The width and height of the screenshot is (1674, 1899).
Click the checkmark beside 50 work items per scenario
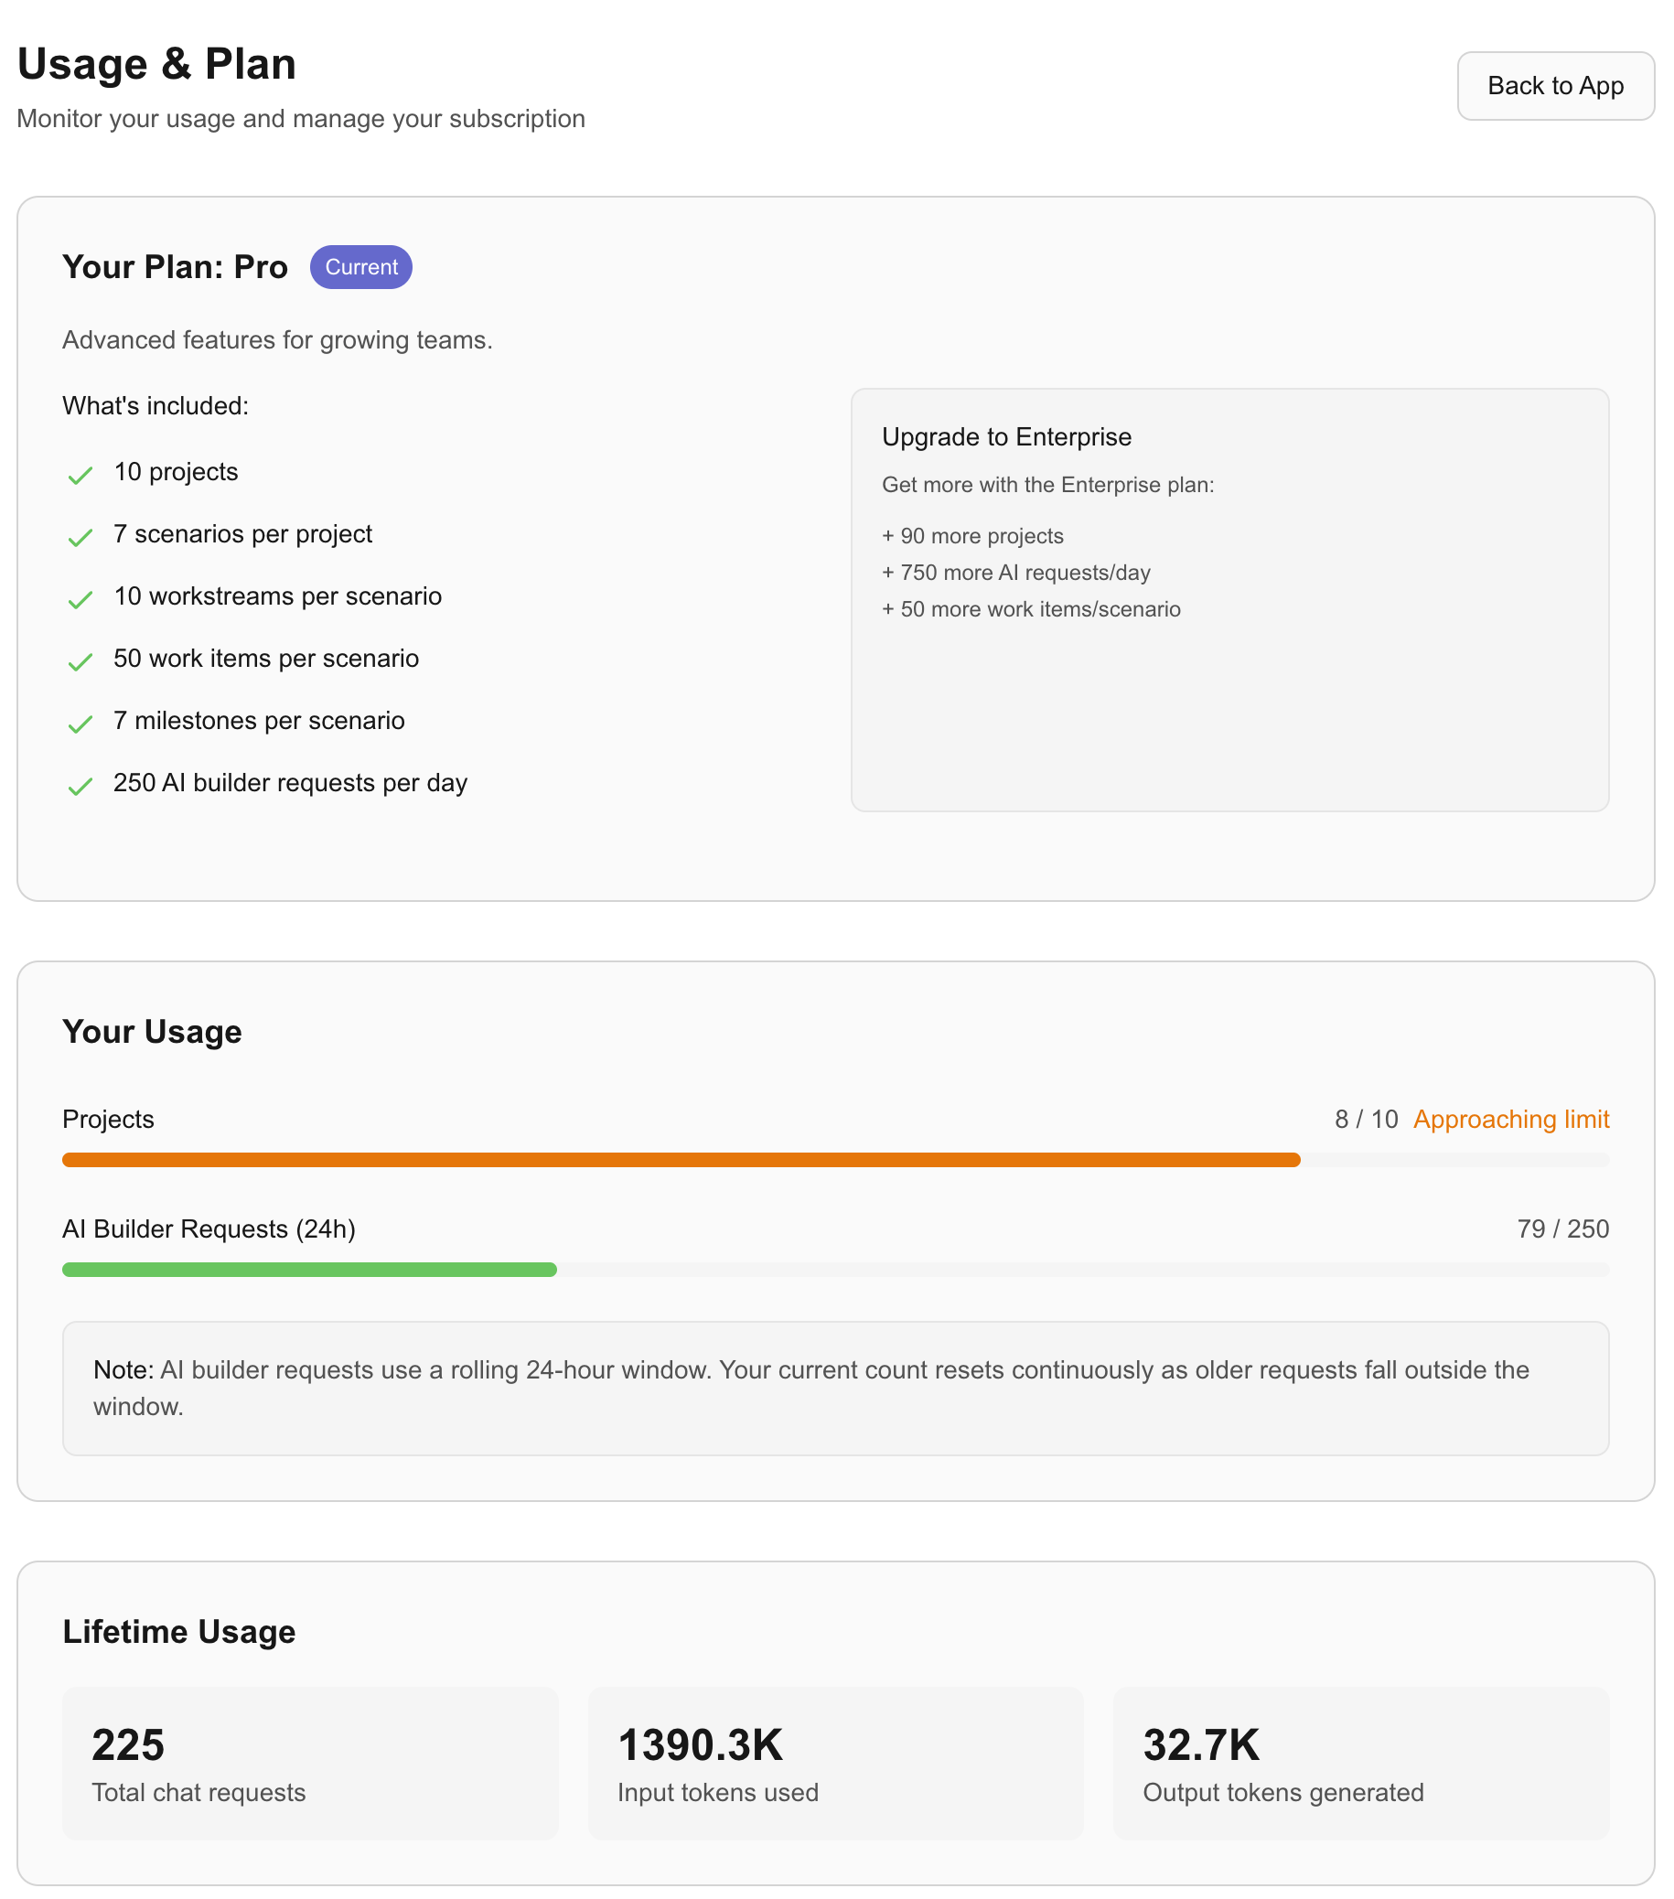[x=80, y=660]
